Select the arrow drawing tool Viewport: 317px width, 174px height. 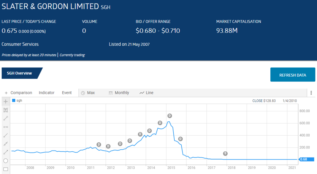tap(6, 152)
